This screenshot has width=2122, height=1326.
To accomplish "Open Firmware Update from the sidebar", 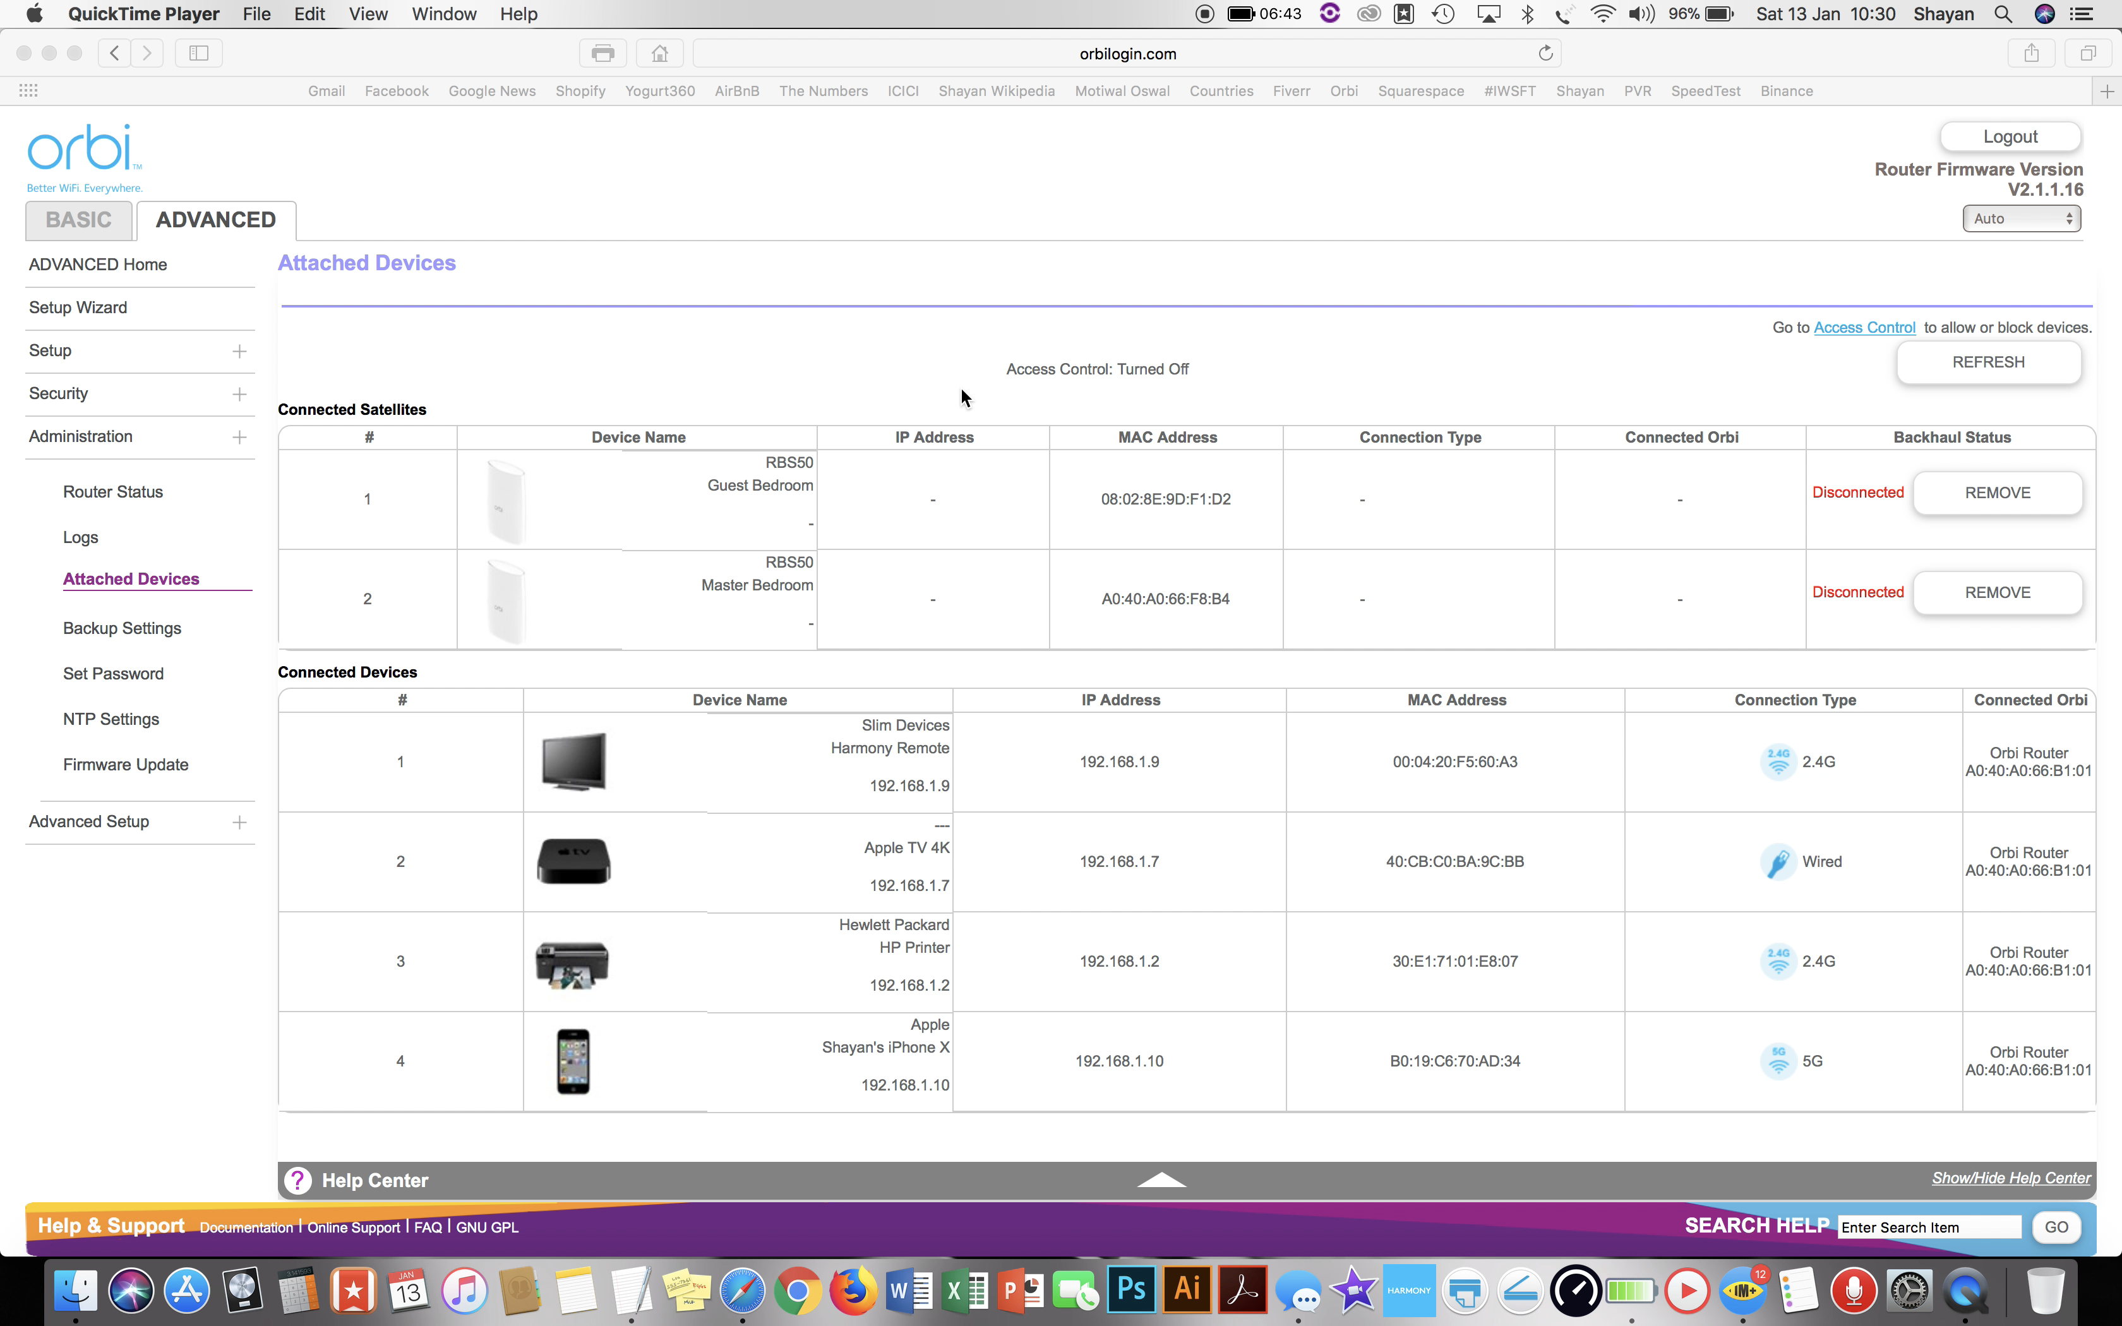I will [x=126, y=764].
